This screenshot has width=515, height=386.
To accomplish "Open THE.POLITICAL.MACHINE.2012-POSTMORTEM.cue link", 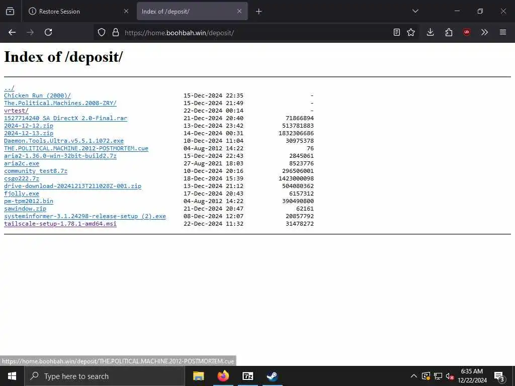I will click(76, 148).
